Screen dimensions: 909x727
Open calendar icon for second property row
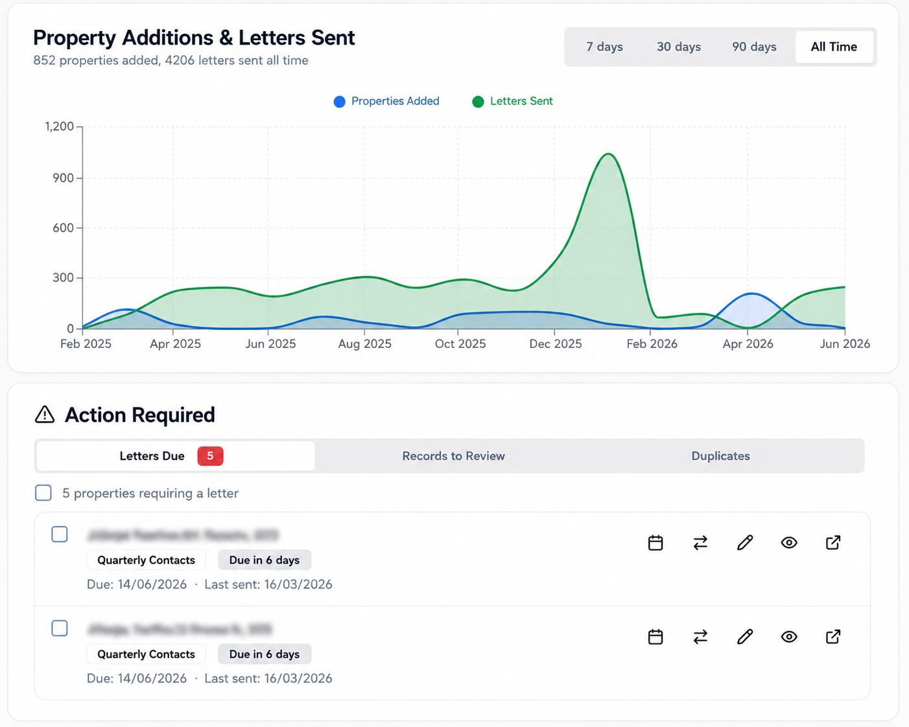click(x=655, y=637)
